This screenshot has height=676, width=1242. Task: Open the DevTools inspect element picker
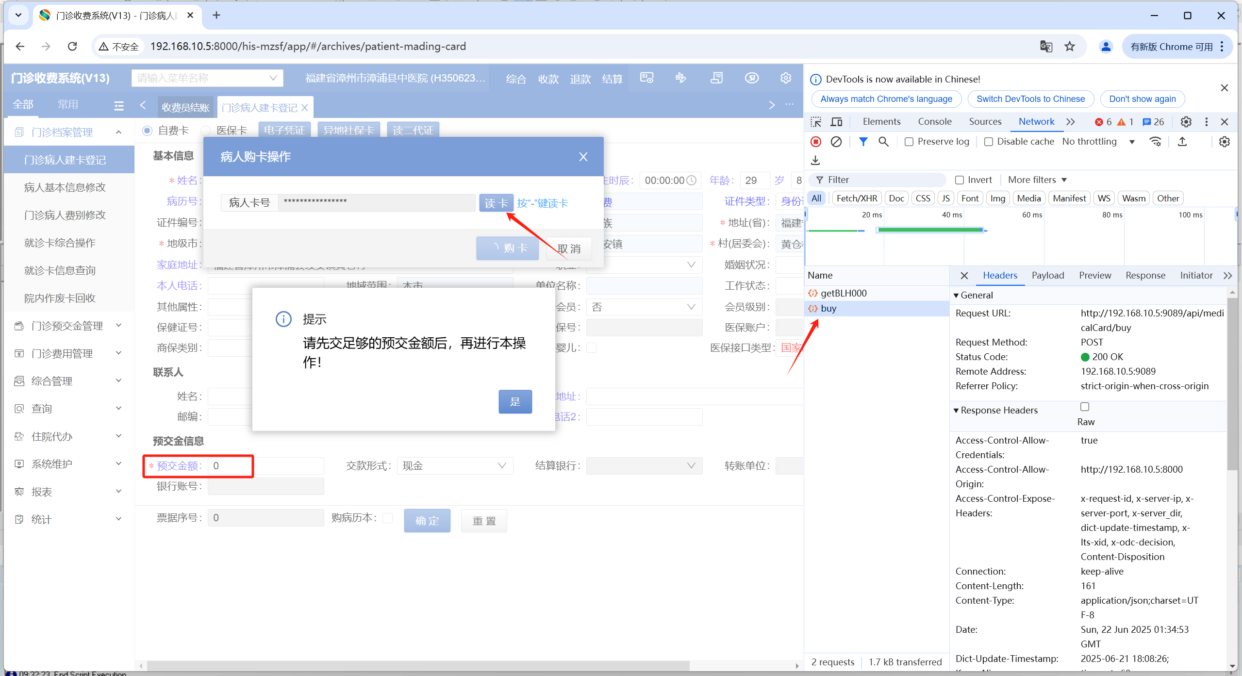pos(816,122)
